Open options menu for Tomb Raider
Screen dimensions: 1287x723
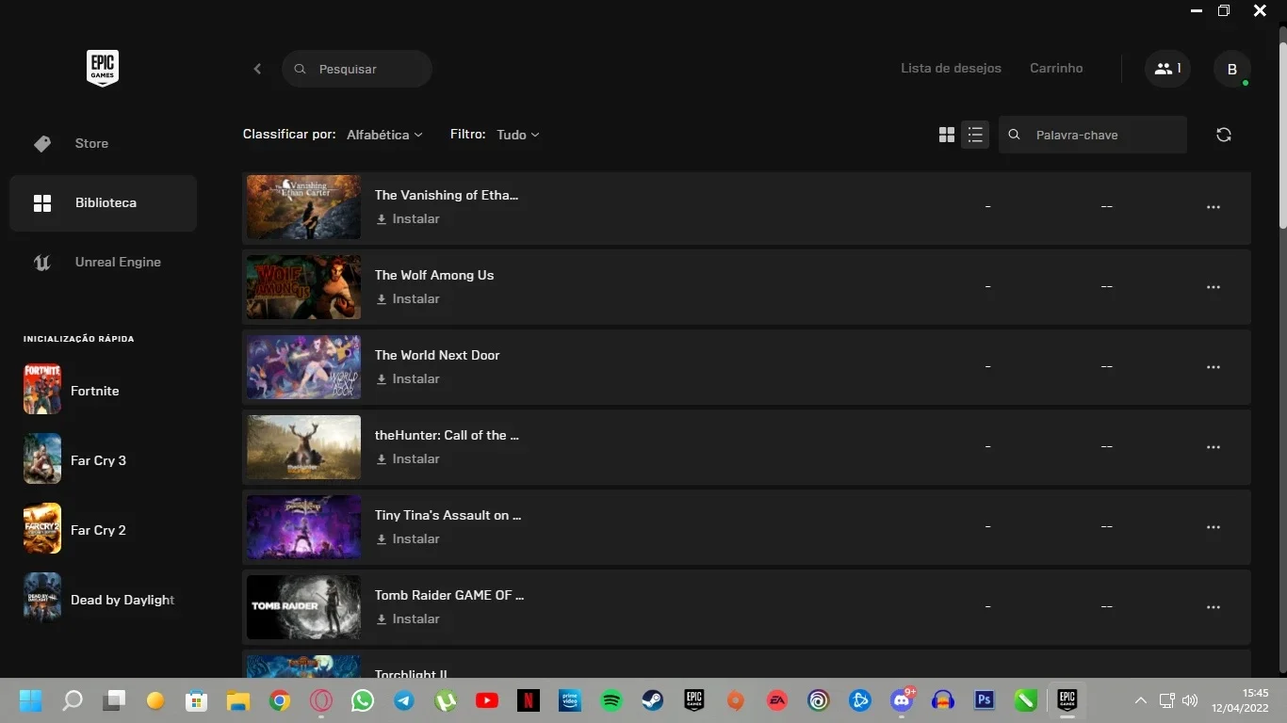coord(1214,607)
